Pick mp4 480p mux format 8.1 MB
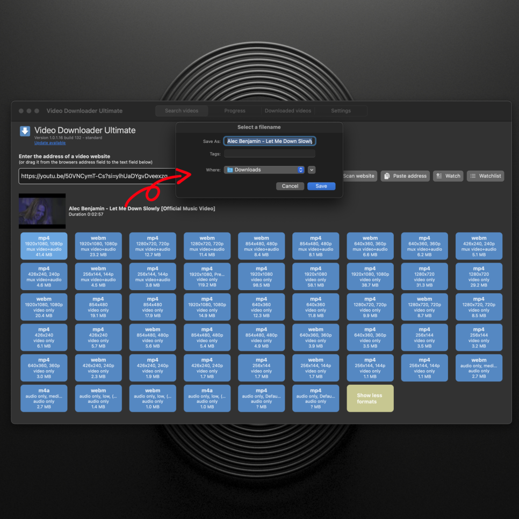The image size is (519, 519). [315, 246]
